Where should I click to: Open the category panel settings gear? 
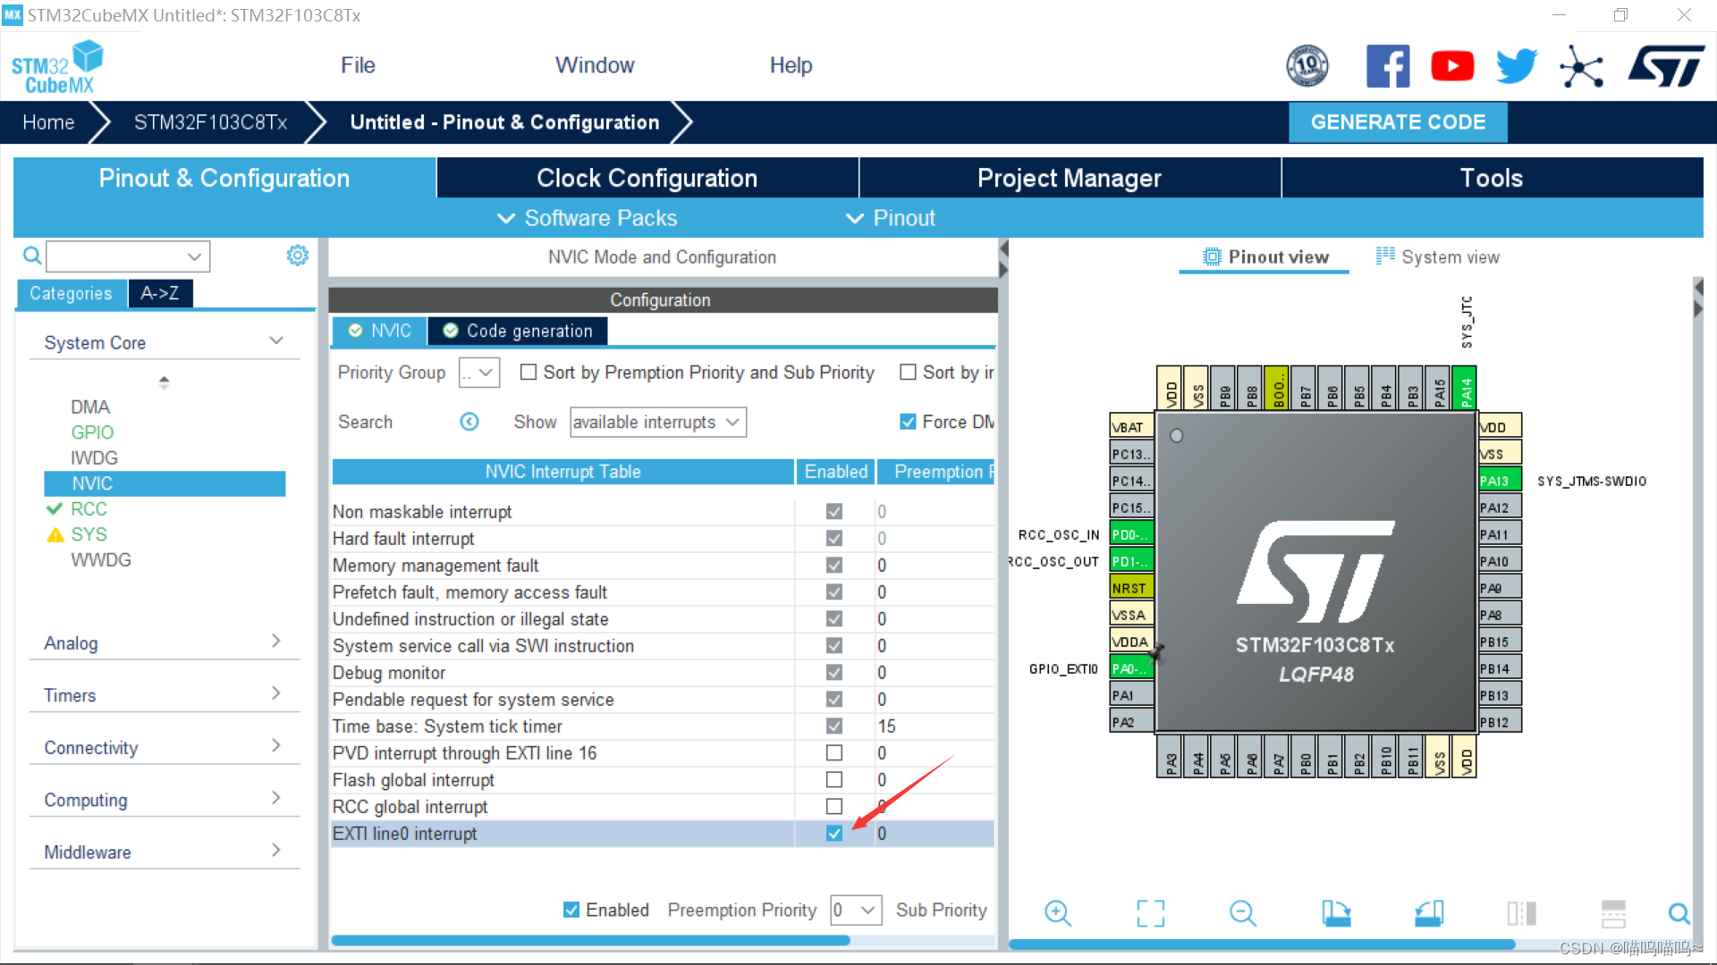coord(297,256)
